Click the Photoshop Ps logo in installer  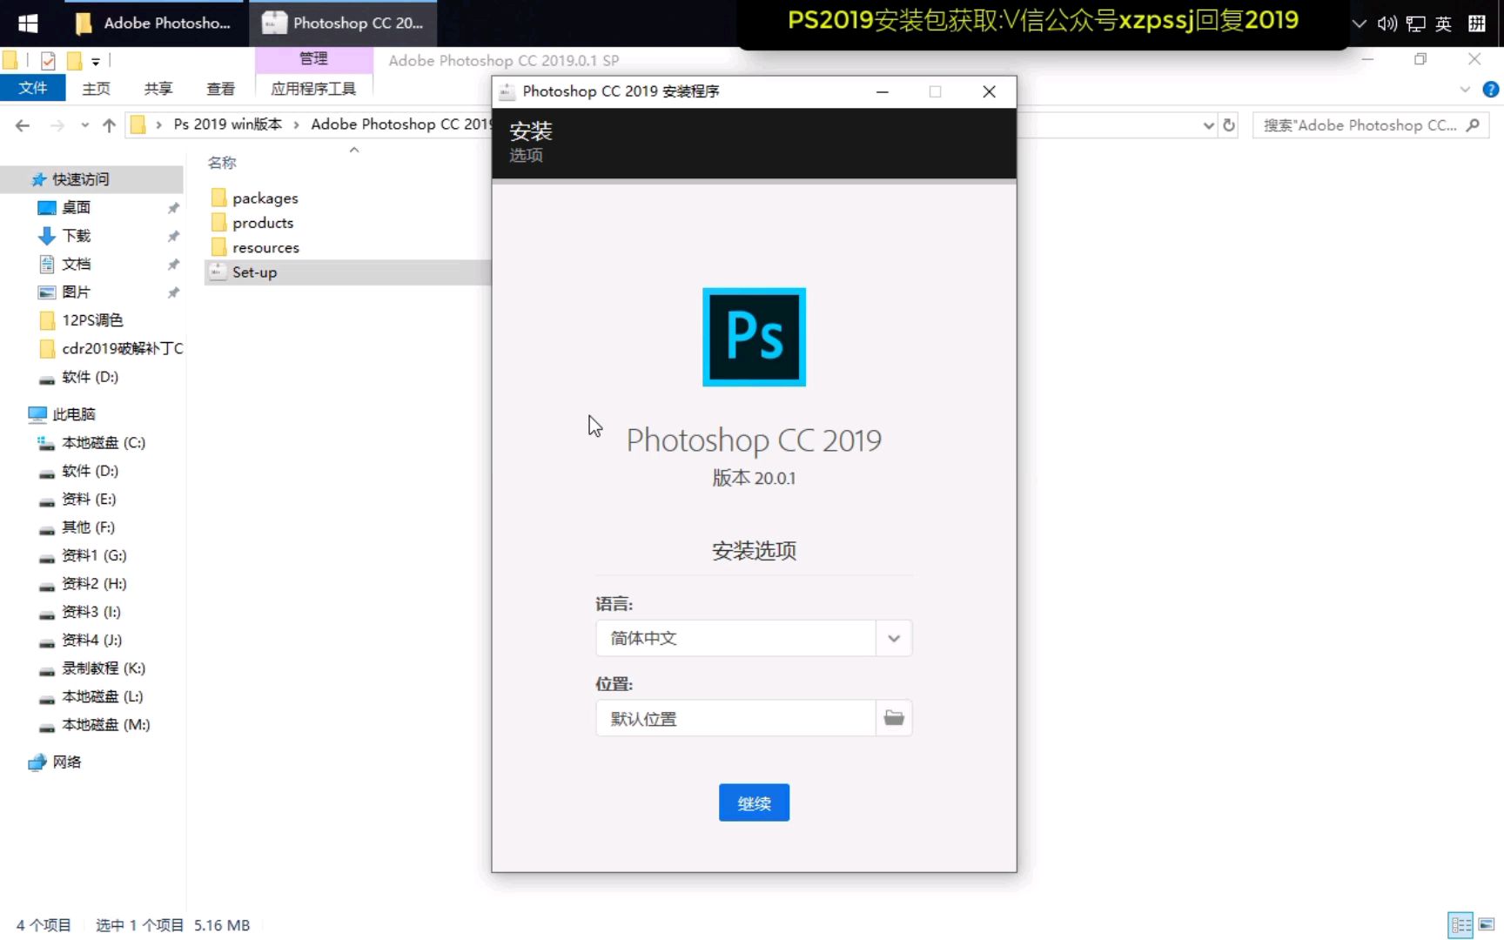pos(754,337)
